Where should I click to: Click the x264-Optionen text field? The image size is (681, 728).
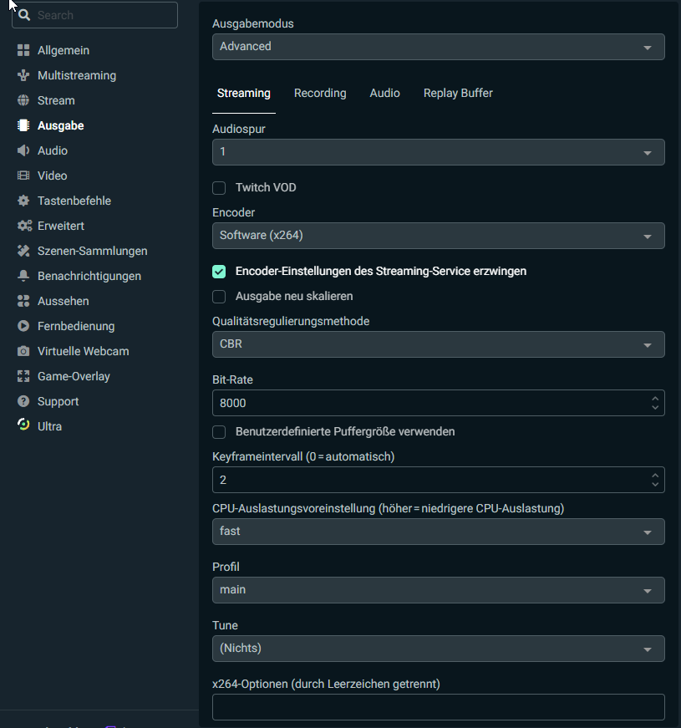pos(438,707)
